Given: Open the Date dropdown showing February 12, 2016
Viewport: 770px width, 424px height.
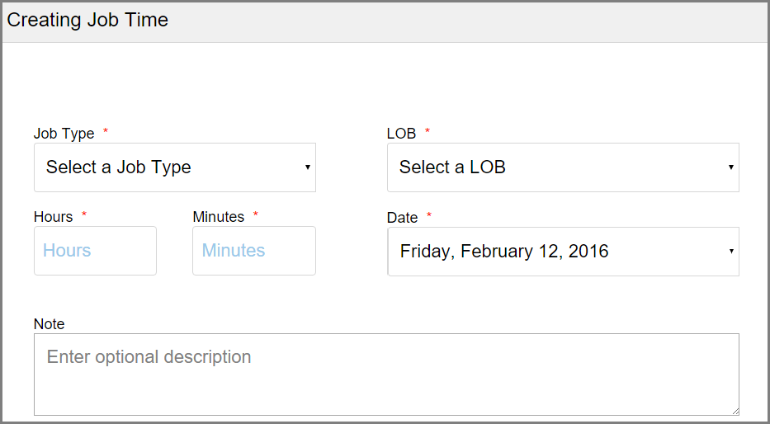Looking at the screenshot, I should [x=553, y=252].
